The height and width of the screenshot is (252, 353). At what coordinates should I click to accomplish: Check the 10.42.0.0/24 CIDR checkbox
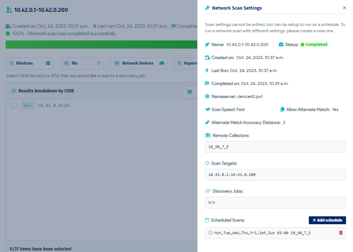(x=14, y=105)
